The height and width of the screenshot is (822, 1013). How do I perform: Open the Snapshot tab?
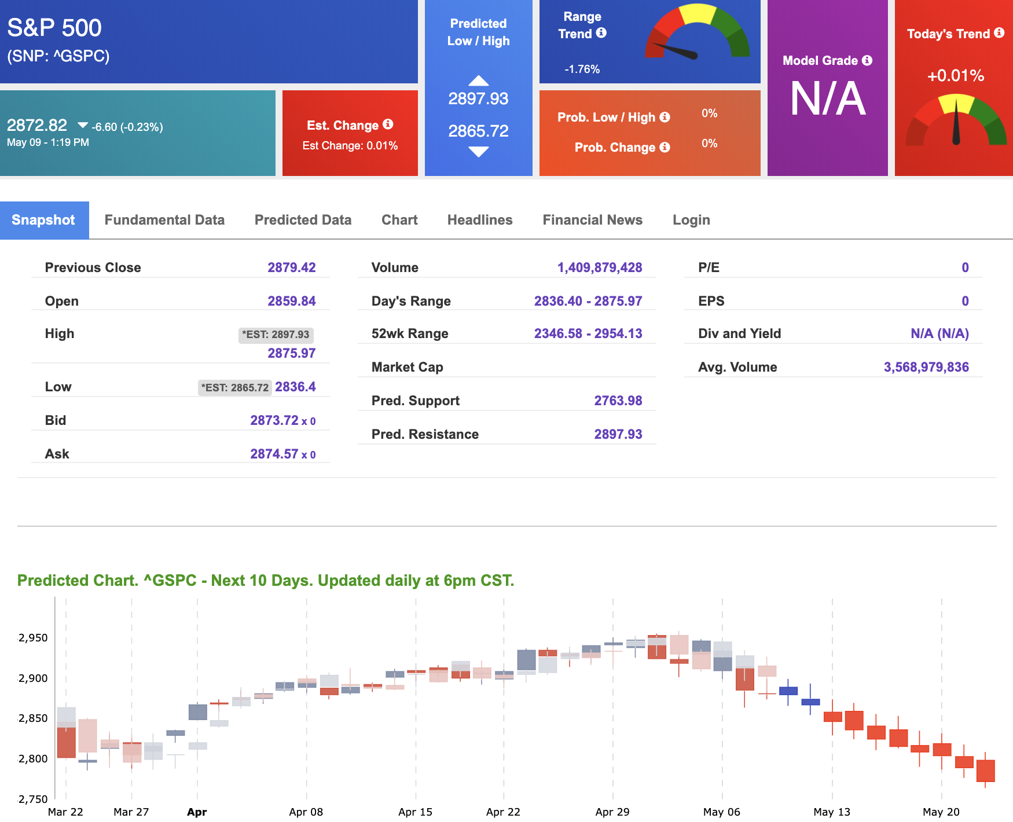tap(44, 220)
